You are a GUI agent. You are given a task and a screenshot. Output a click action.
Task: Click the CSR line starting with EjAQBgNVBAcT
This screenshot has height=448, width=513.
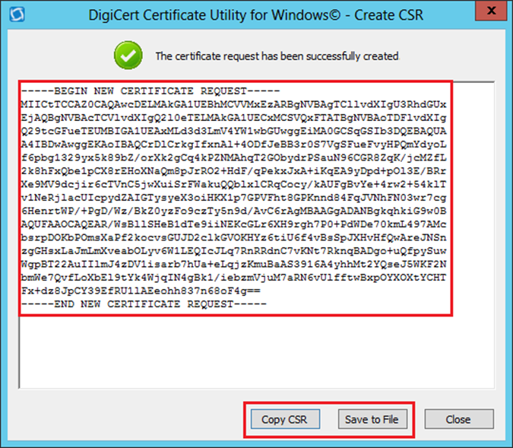coord(234,116)
